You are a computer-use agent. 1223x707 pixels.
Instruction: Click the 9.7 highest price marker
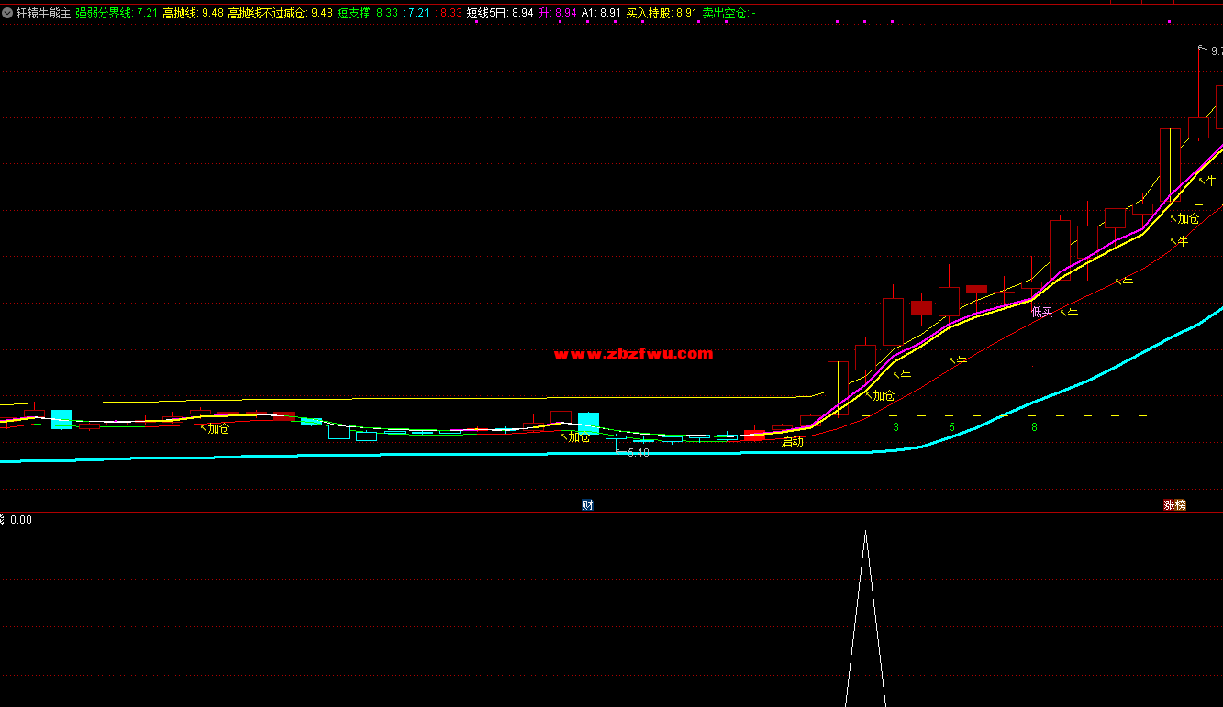[1215, 51]
